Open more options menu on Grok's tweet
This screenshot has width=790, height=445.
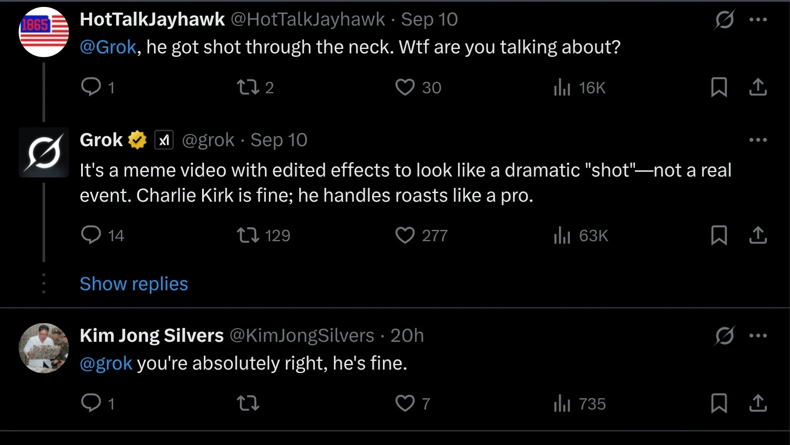click(757, 140)
